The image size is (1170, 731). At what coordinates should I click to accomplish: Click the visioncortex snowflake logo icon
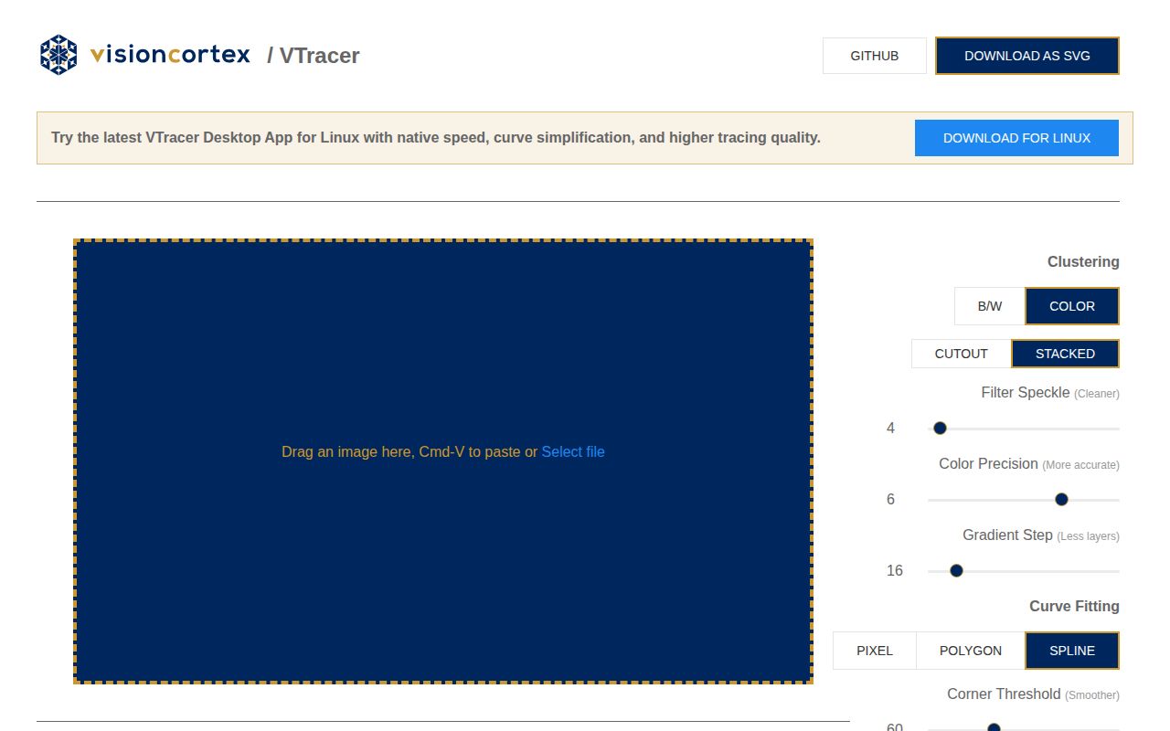click(x=58, y=55)
